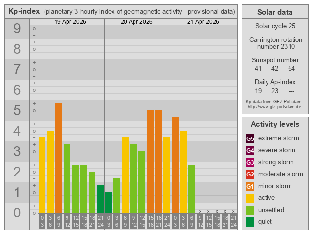Click the Solar data panel header
The width and height of the screenshot is (313, 234).
tap(274, 12)
